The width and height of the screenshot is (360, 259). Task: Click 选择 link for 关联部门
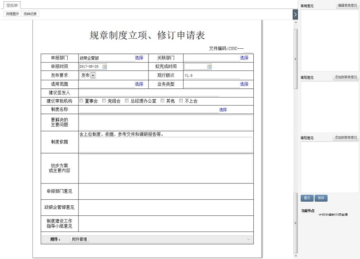coord(244,58)
